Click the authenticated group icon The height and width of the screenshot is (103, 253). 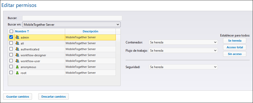tap(17, 49)
